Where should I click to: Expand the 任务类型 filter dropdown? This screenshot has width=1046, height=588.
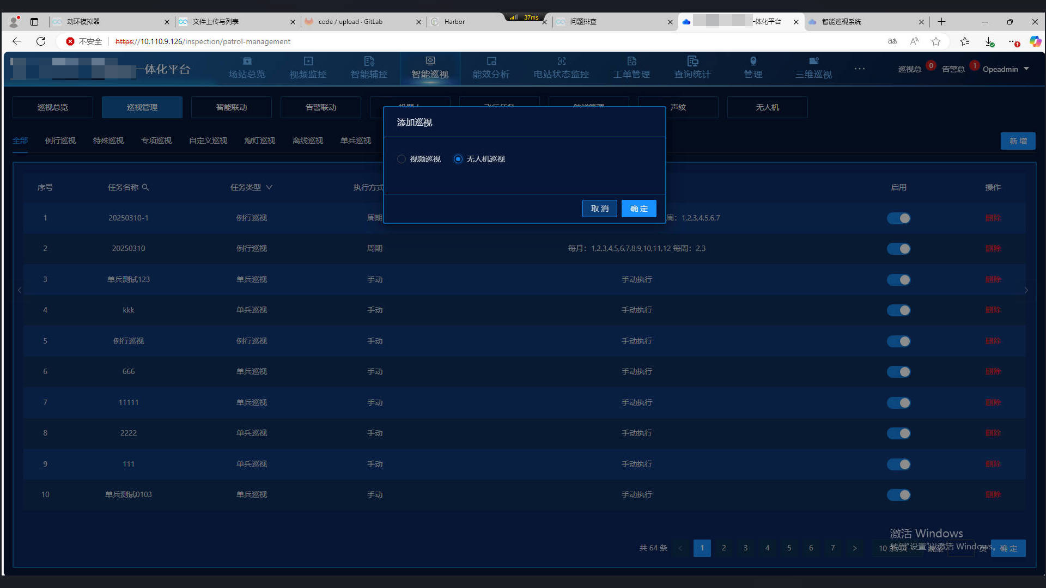pos(269,187)
